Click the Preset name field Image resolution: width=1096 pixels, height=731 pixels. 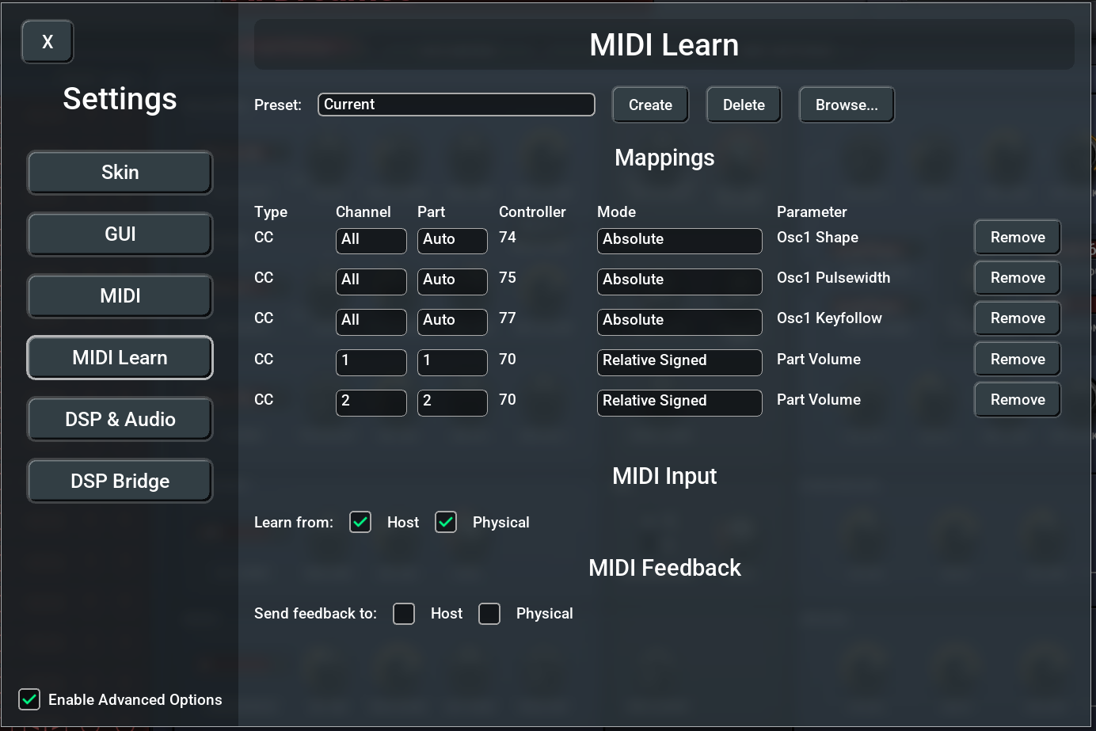[456, 105]
